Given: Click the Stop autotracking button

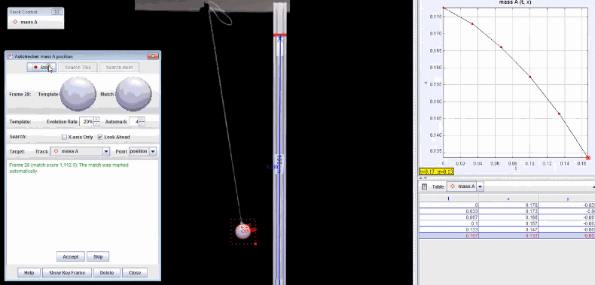Looking at the screenshot, I should coord(41,68).
